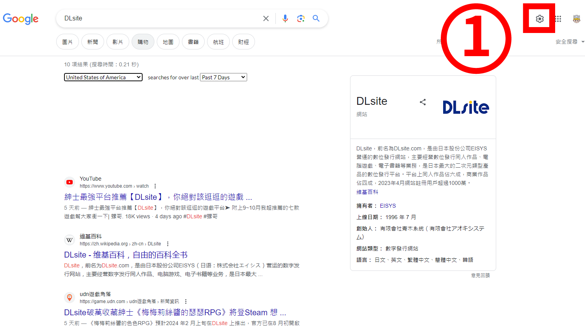
Task: Open the Past 7 Days time range dropdown
Action: click(223, 77)
